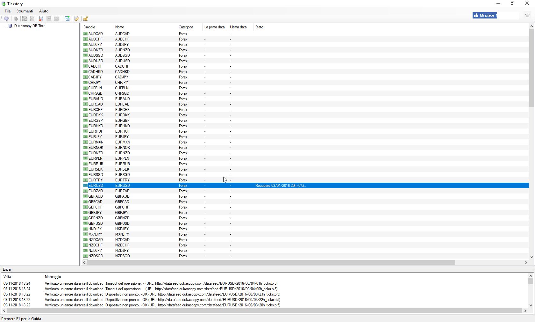
Task: Open the File menu
Action: point(8,11)
